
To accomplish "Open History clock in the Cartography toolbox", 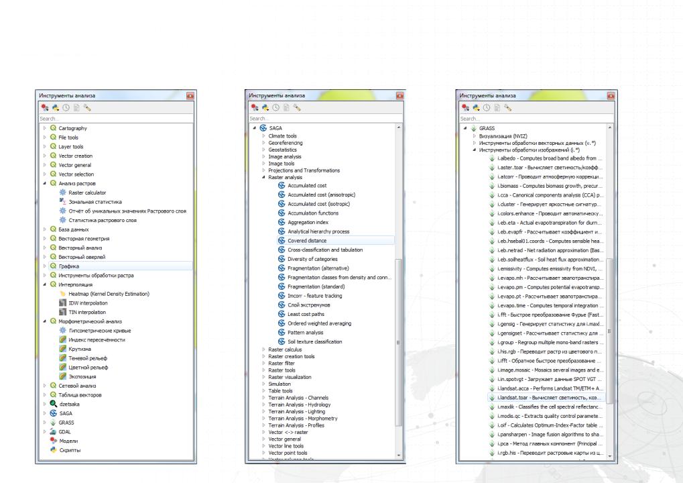I will [x=66, y=108].
